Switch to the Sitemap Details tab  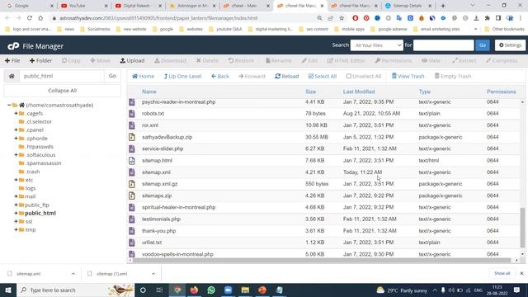(x=408, y=6)
